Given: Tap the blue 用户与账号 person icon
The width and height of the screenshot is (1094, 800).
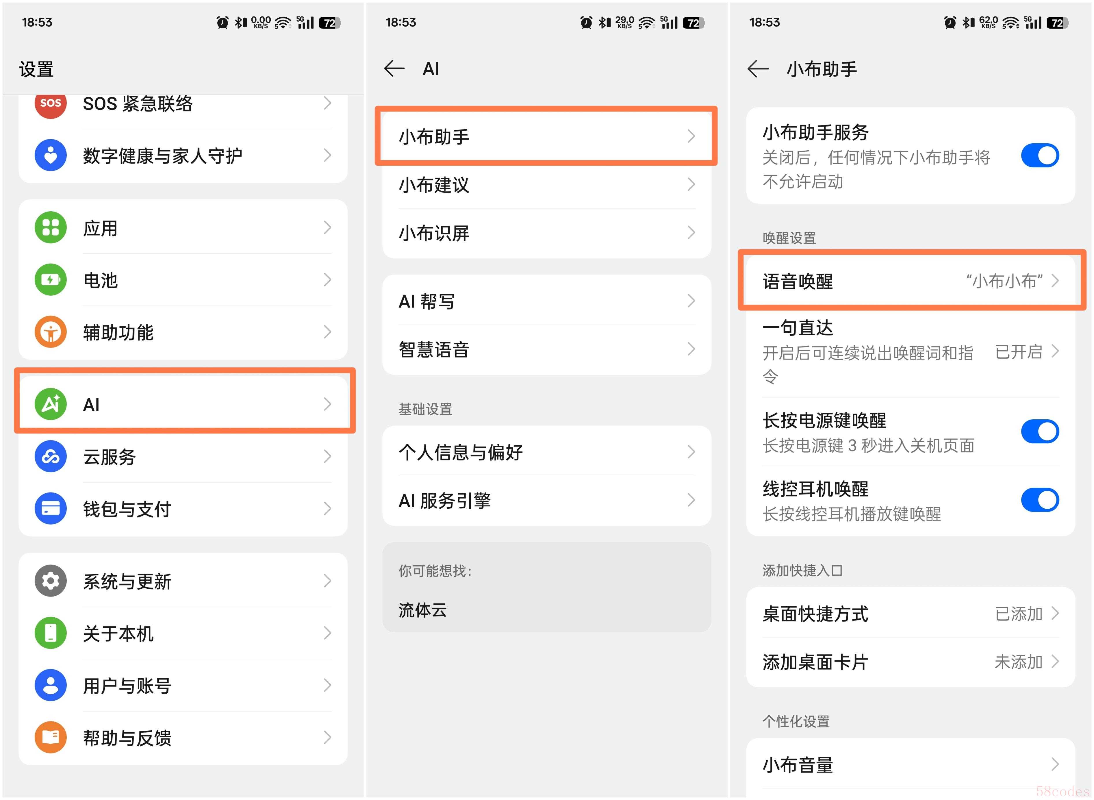Looking at the screenshot, I should click(50, 685).
